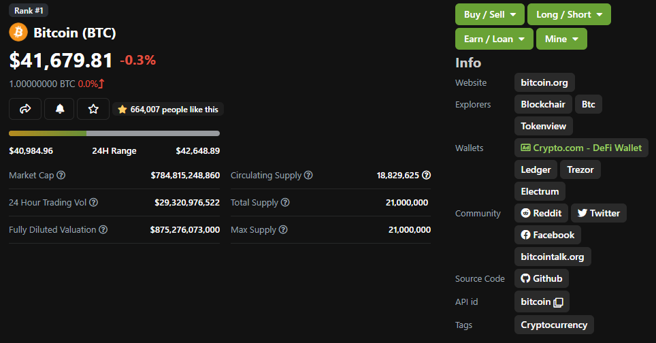This screenshot has height=343, width=656.
Task: Click the Total Supply 21,000,000 value
Action: tap(407, 202)
